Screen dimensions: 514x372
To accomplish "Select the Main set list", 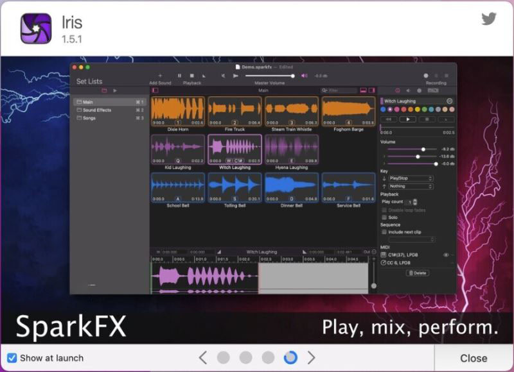I will pyautogui.click(x=110, y=102).
